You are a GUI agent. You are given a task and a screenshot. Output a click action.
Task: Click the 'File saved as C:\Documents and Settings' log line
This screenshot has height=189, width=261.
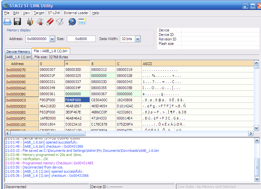click(82, 151)
